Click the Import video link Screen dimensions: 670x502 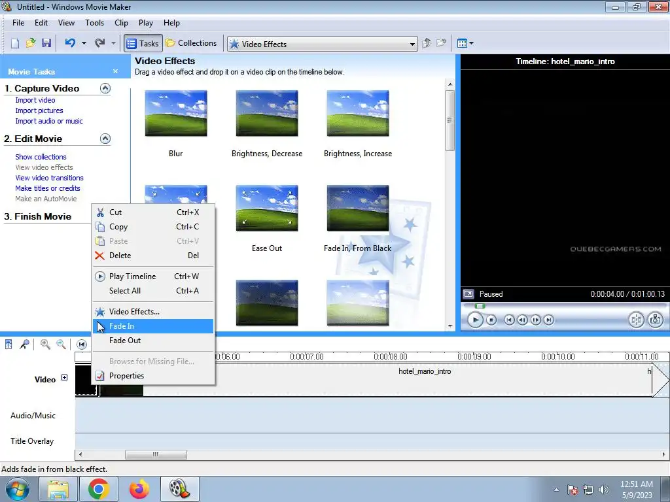[x=35, y=100]
